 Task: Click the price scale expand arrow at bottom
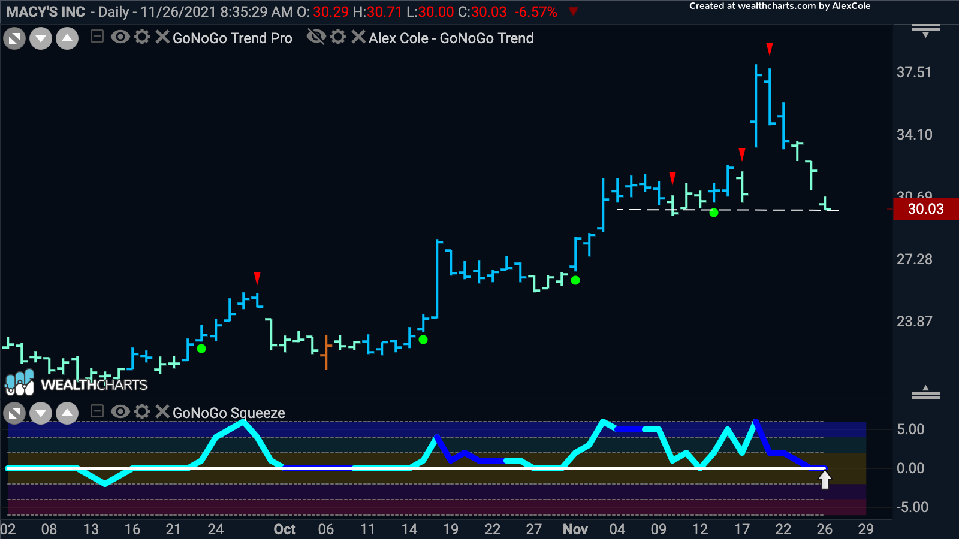pyautogui.click(x=926, y=392)
